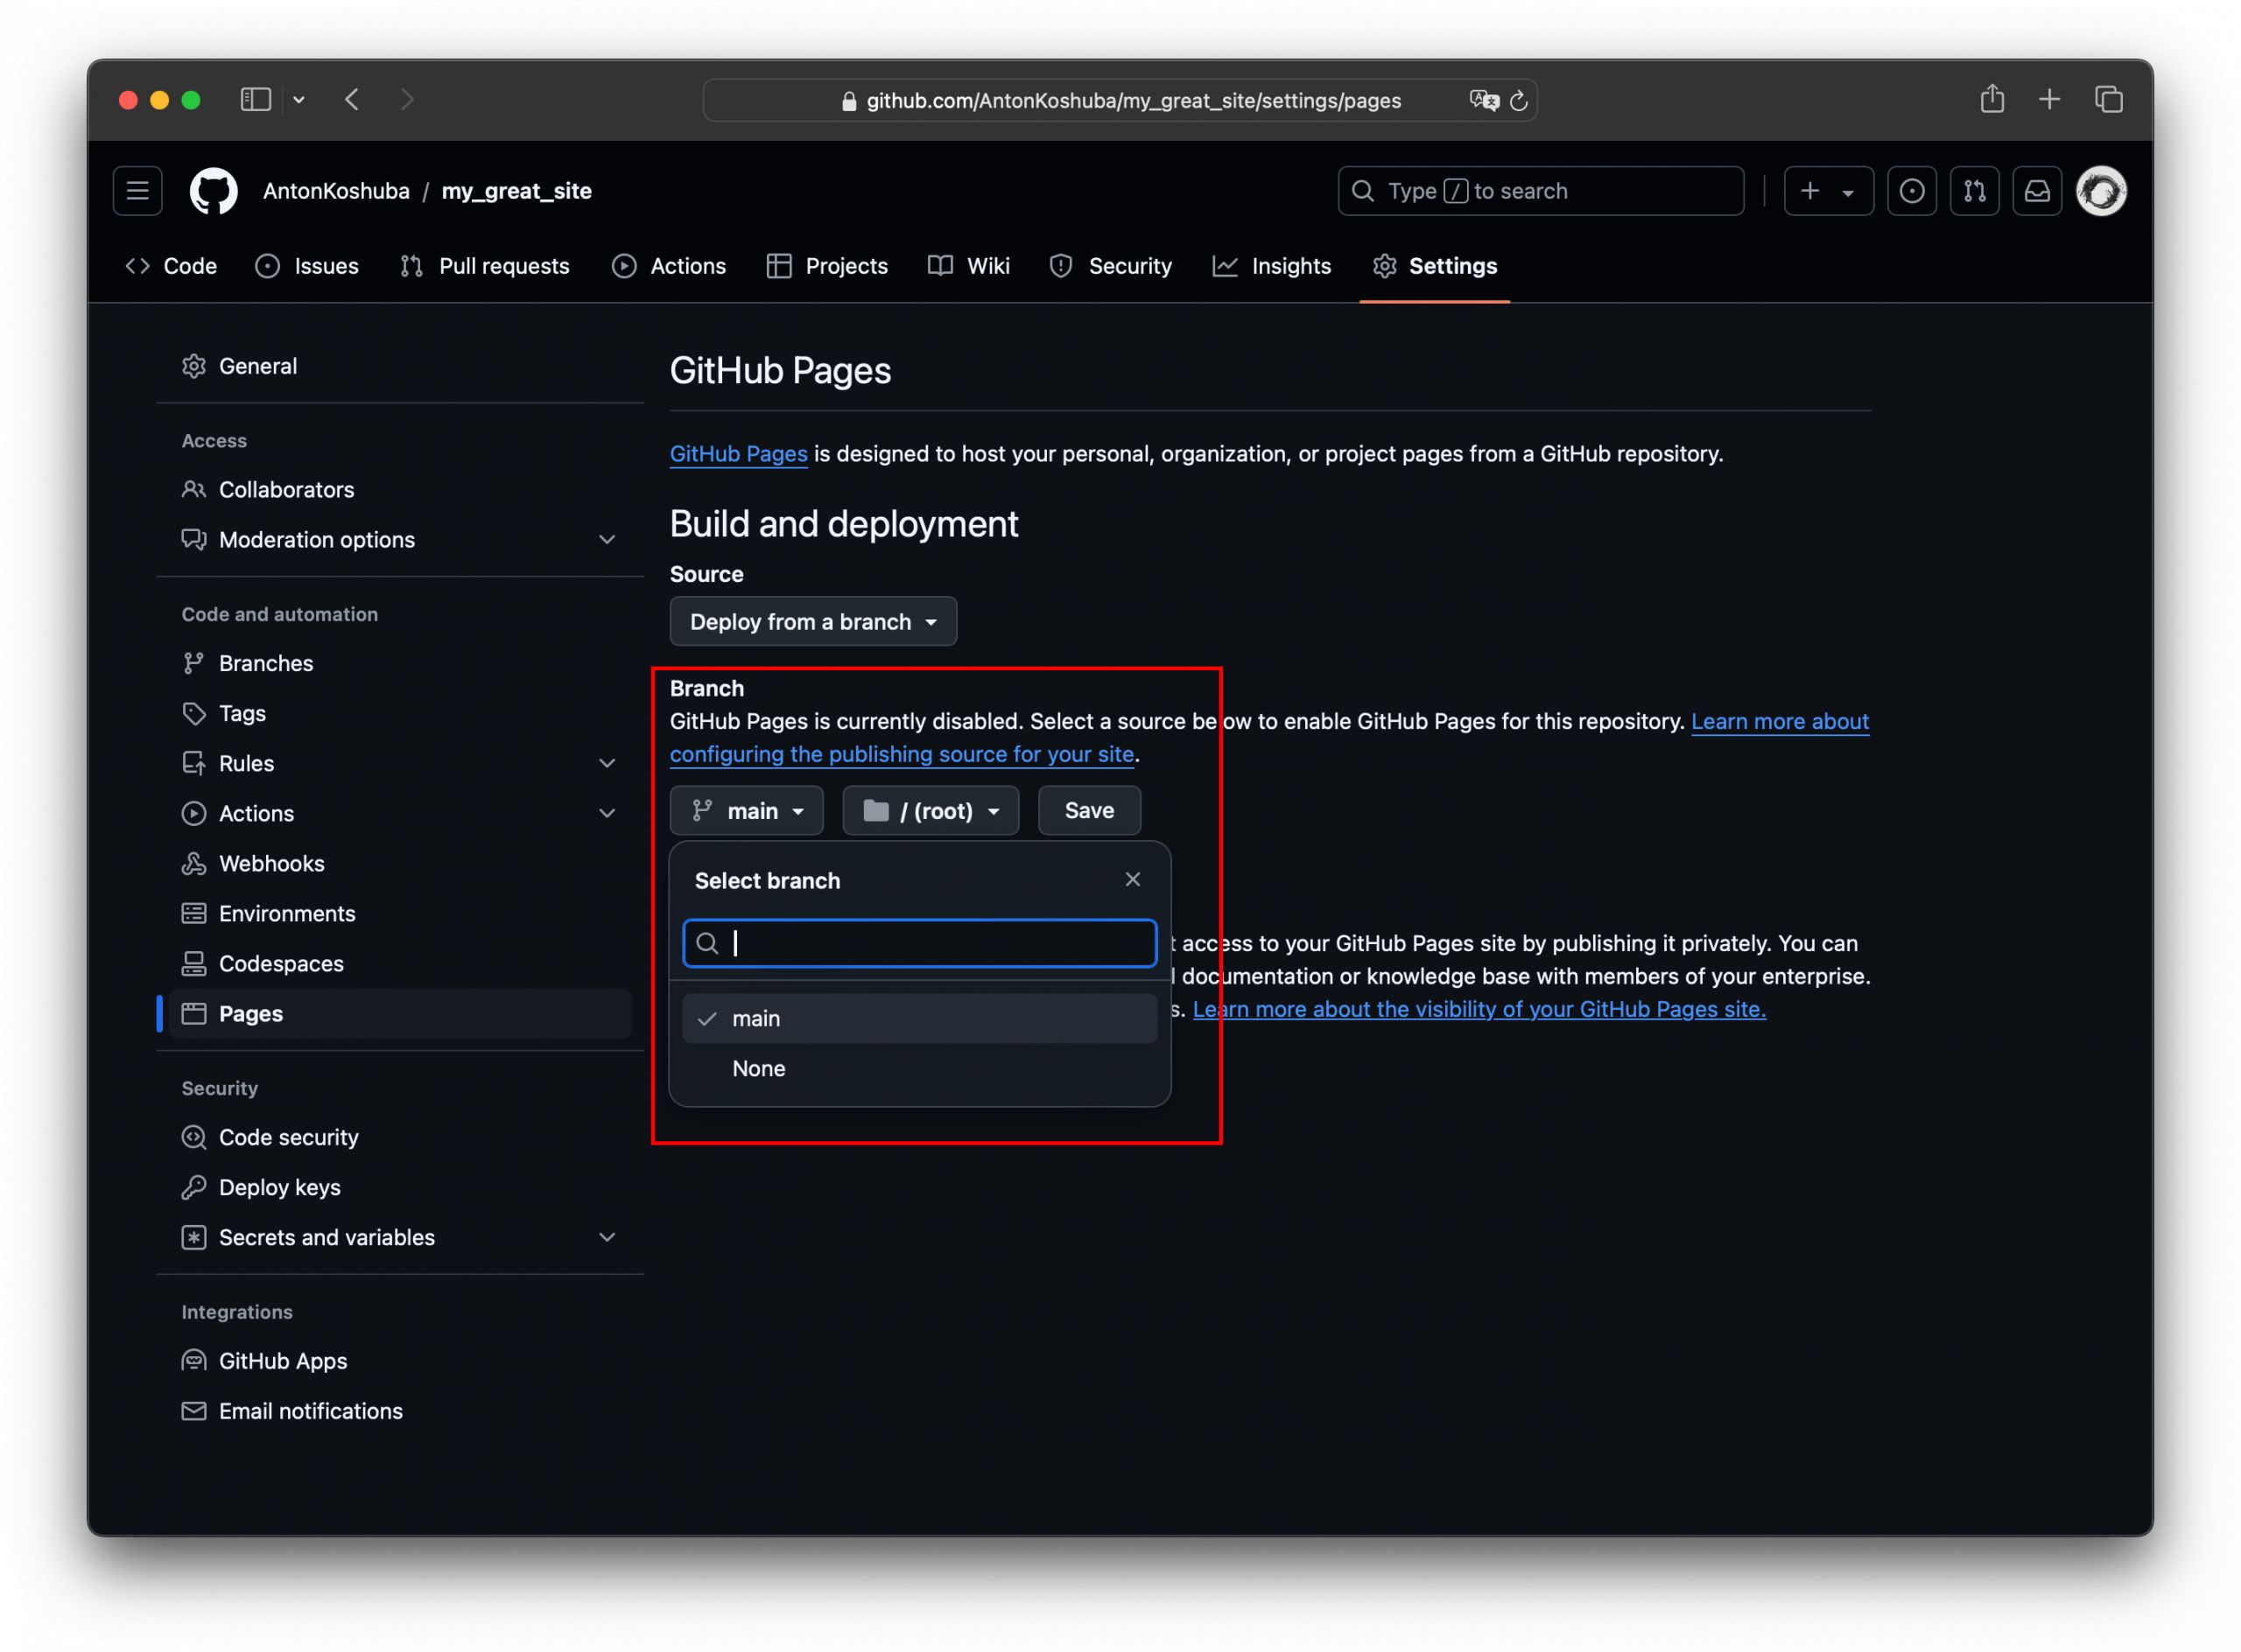Open Webhooks settings in sidebar
Image resolution: width=2241 pixels, height=1652 pixels.
(398, 863)
